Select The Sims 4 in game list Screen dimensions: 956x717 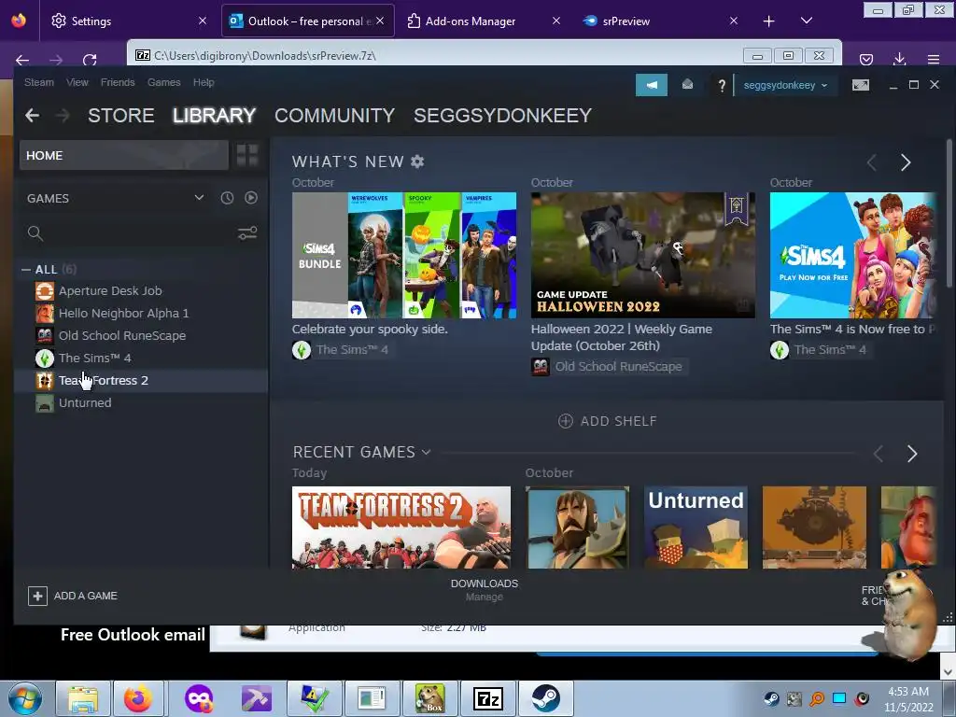click(x=94, y=358)
